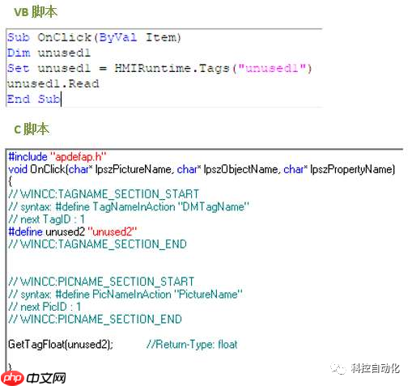This screenshot has height=386, width=412.
Task: Click the Sub OnClick(ByVal Item) line
Action: pyautogui.click(x=94, y=37)
